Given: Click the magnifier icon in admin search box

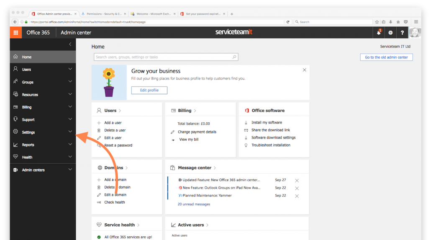Looking at the screenshot, I should point(234,57).
